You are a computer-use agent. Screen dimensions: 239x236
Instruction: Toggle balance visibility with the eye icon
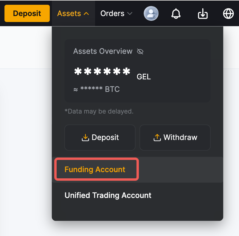pyautogui.click(x=140, y=51)
